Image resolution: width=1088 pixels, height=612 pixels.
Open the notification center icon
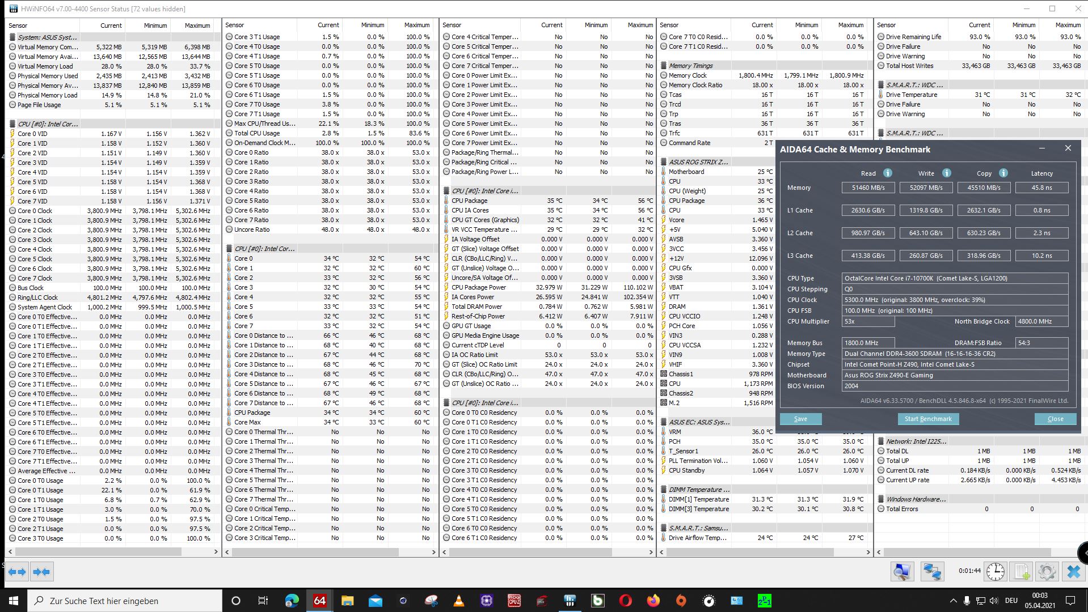(1070, 601)
